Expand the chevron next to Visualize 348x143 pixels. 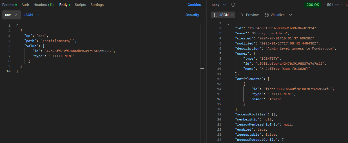[x=291, y=15]
